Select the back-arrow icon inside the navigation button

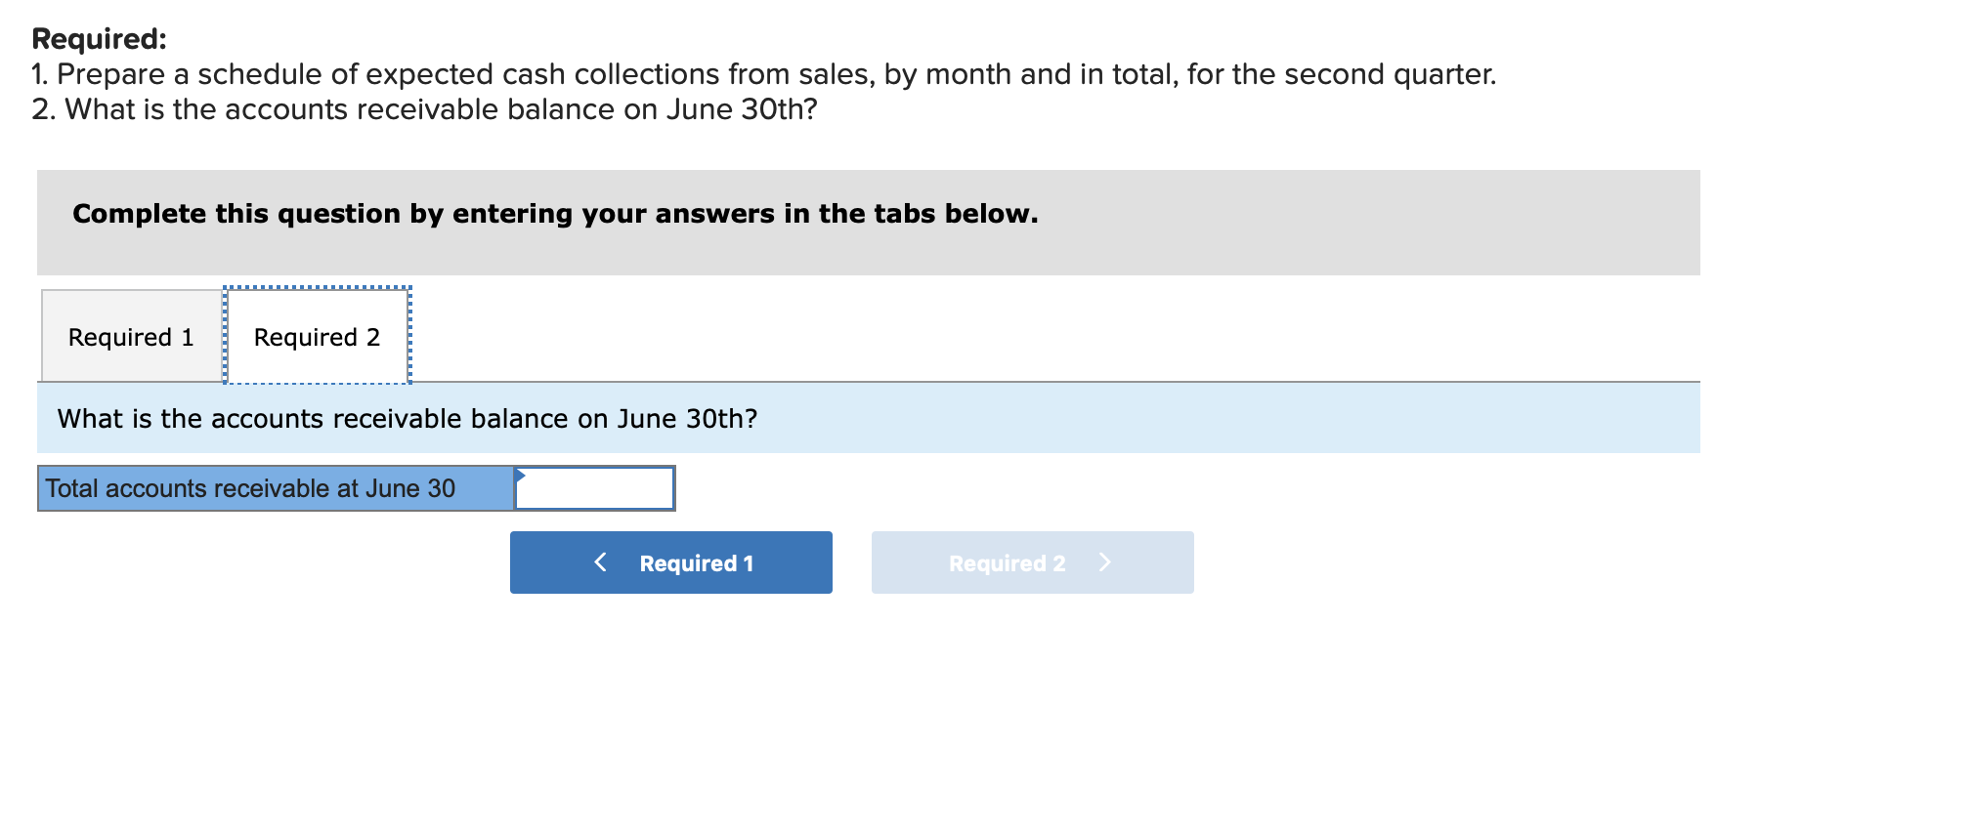(600, 562)
